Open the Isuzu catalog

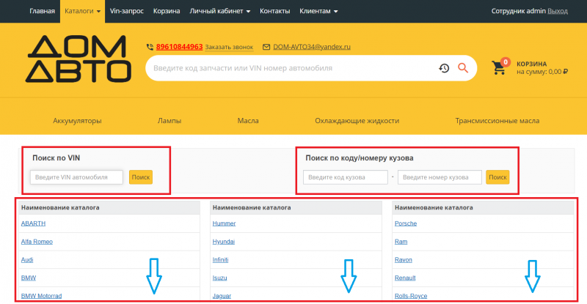[x=219, y=278]
